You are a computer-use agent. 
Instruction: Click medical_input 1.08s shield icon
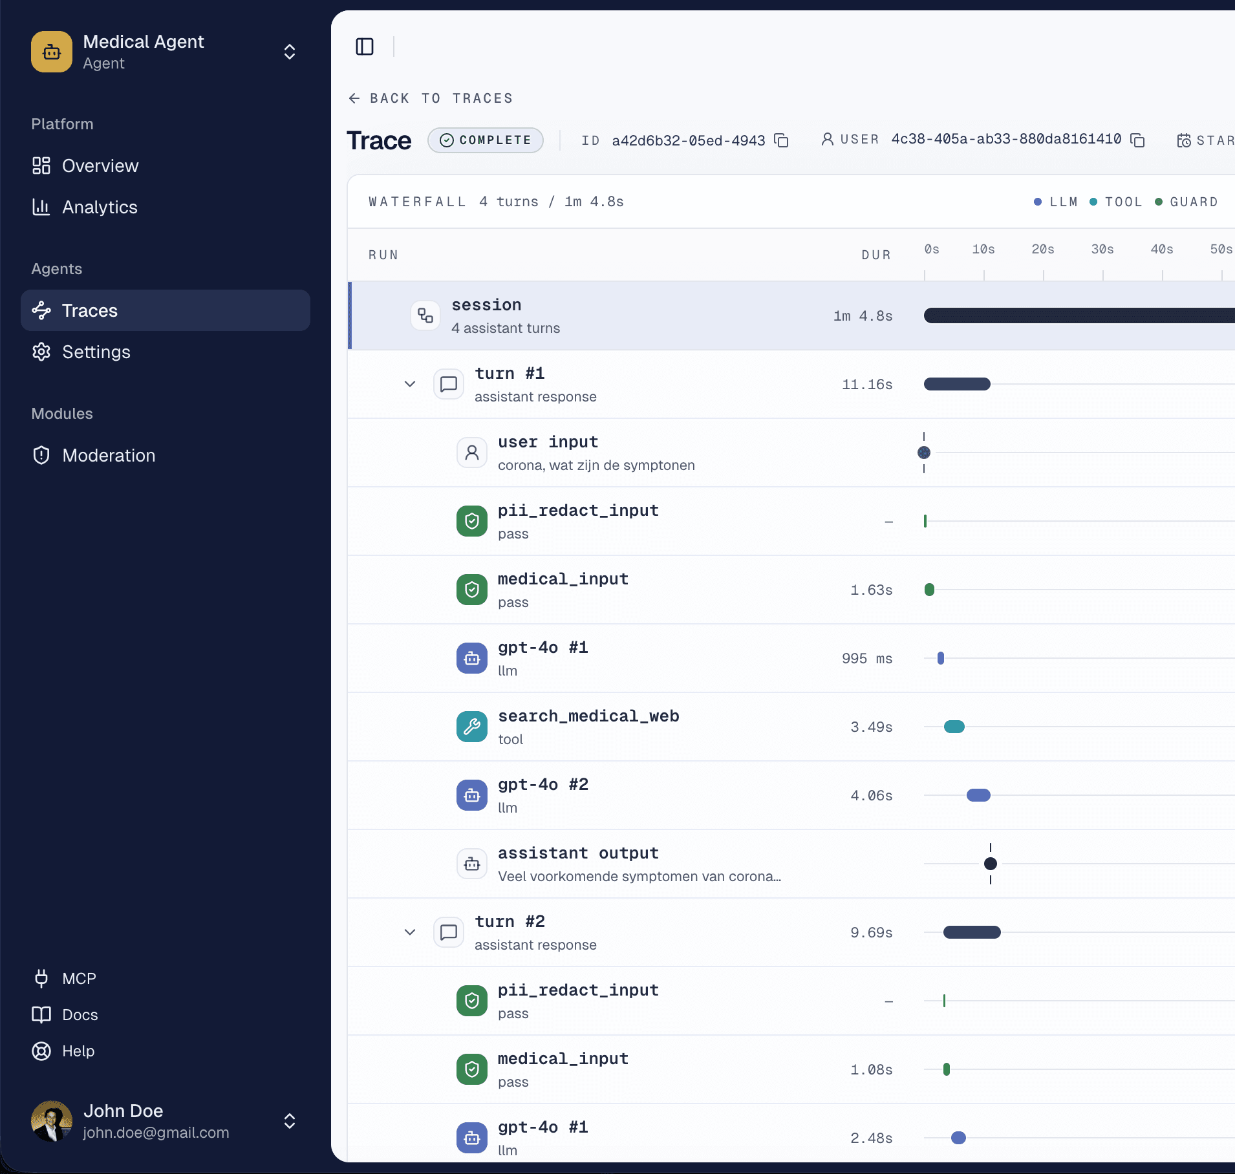click(x=472, y=1069)
